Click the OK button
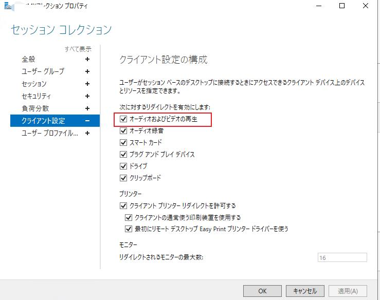Screen dimensions: 380x300 262,291
